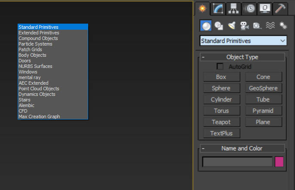Click the object name input field
Screen dimensions: 295x190
click(x=237, y=162)
